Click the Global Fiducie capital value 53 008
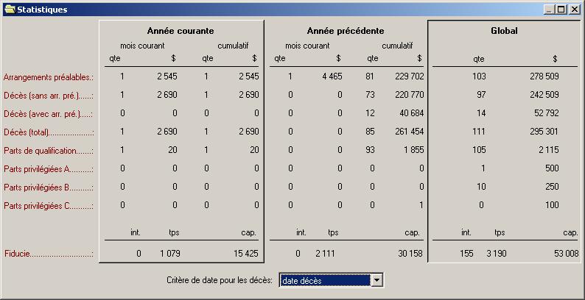585x300 pixels. (563, 254)
